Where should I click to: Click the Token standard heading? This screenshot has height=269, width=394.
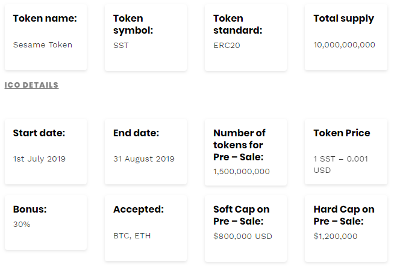(x=237, y=24)
